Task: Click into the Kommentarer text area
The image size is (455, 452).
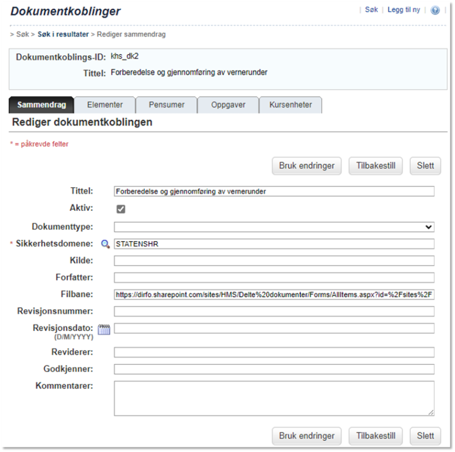Action: click(x=274, y=399)
